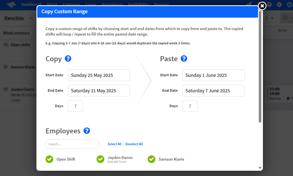Open the Company menu in the background
Viewport: 293px width, 176px height.
coord(71,4)
